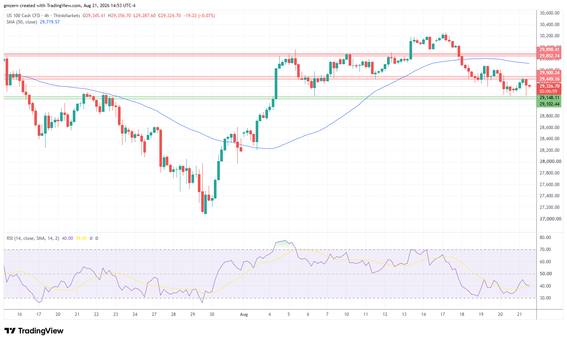The width and height of the screenshot is (567, 342).
Task: Click the candle countdown timer 02:06:59
Action: click(549, 91)
